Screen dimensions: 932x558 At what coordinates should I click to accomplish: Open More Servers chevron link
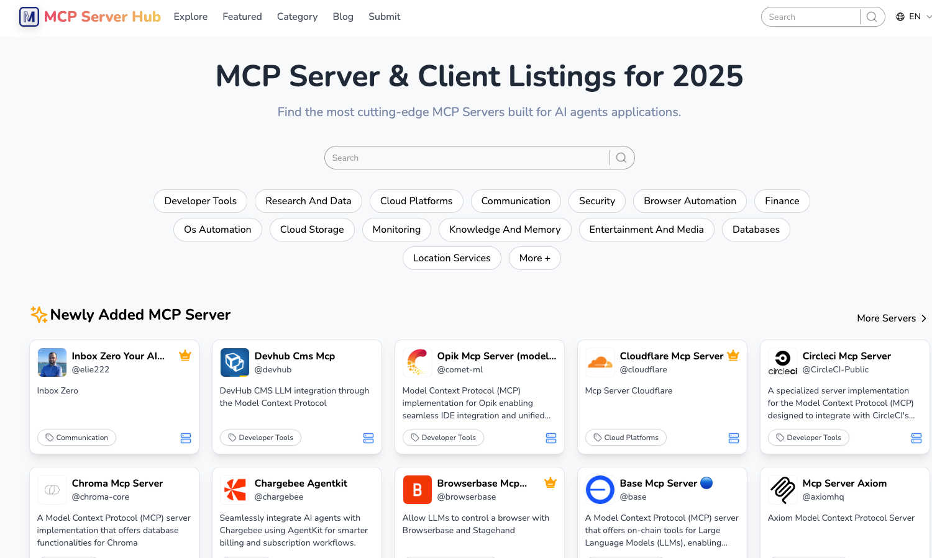click(x=892, y=318)
